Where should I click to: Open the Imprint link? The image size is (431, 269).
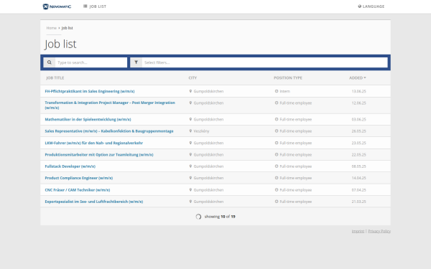coord(358,231)
